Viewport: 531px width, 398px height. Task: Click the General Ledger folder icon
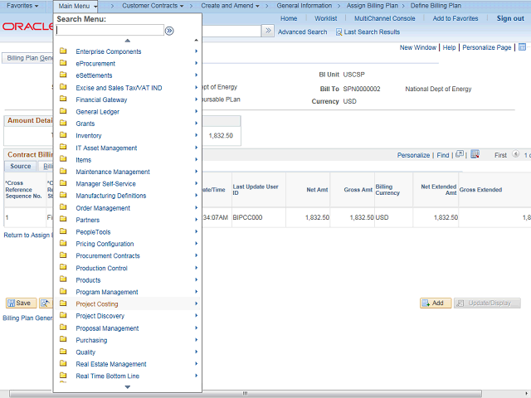pos(63,112)
